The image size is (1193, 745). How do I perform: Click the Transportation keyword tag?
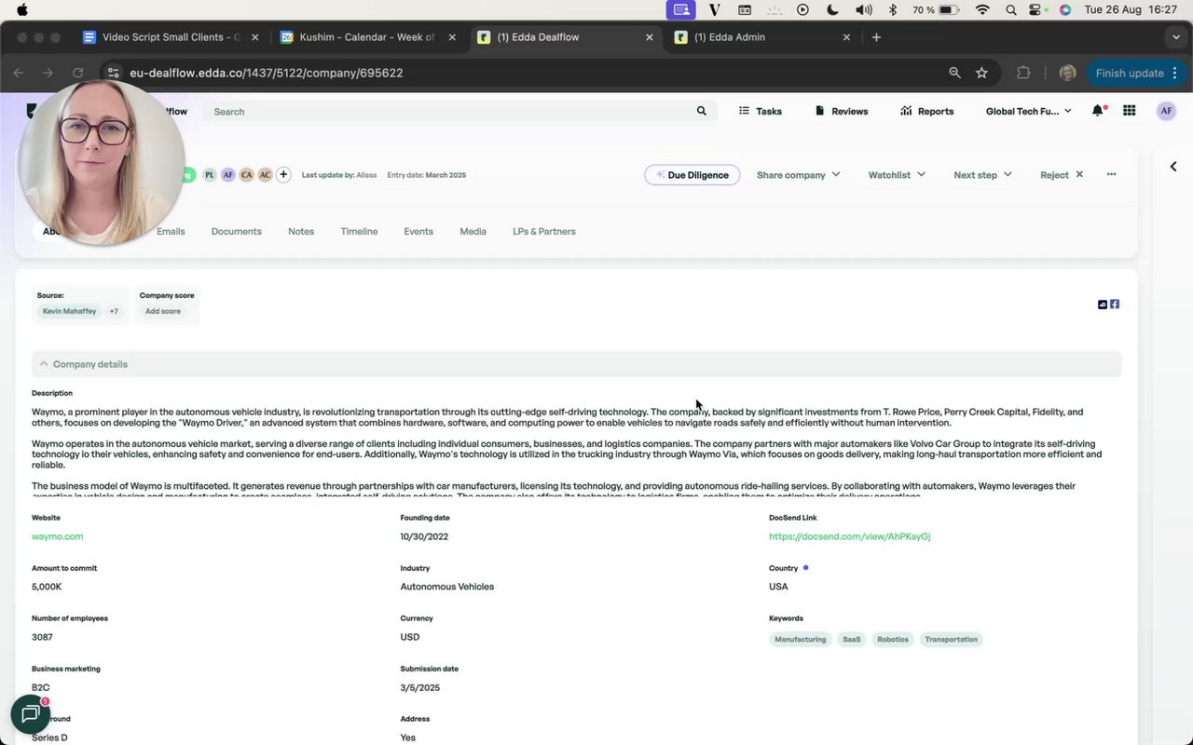(952, 640)
